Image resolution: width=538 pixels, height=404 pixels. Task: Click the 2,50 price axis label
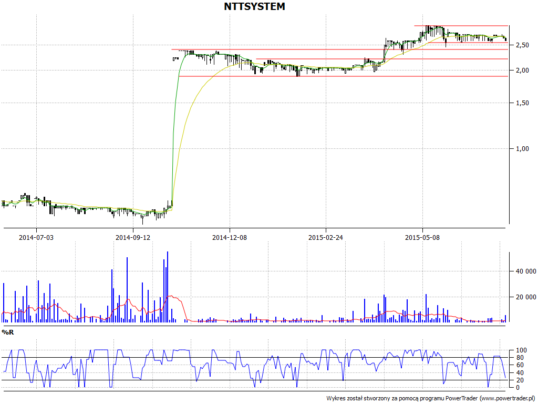click(x=522, y=45)
